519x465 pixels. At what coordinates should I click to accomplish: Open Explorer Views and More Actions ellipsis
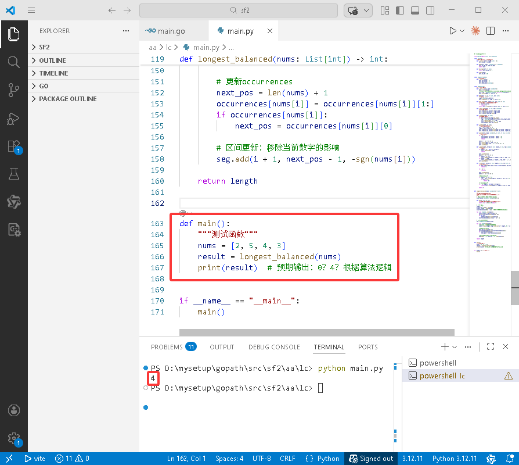click(x=126, y=31)
